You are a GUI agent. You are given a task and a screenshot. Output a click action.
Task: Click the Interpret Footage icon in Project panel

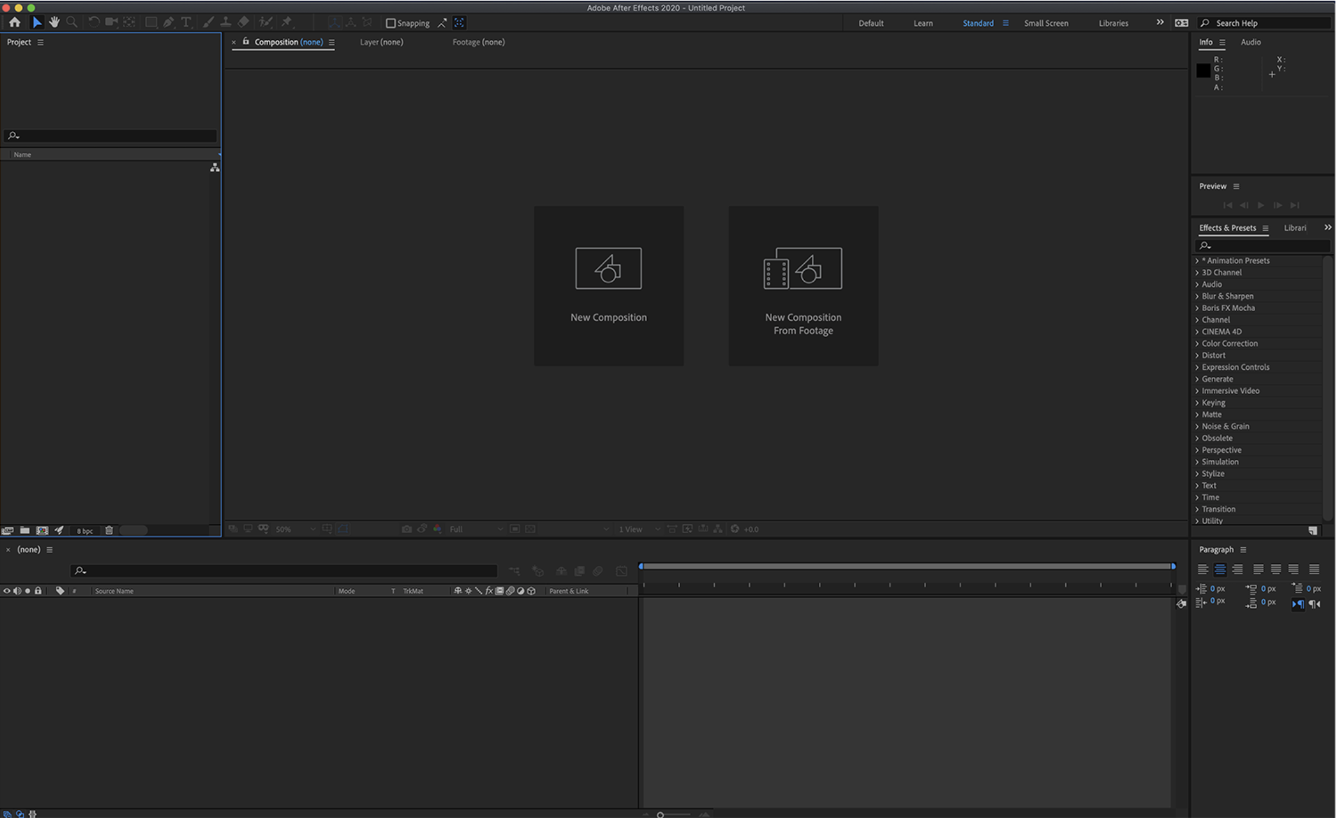click(x=8, y=531)
